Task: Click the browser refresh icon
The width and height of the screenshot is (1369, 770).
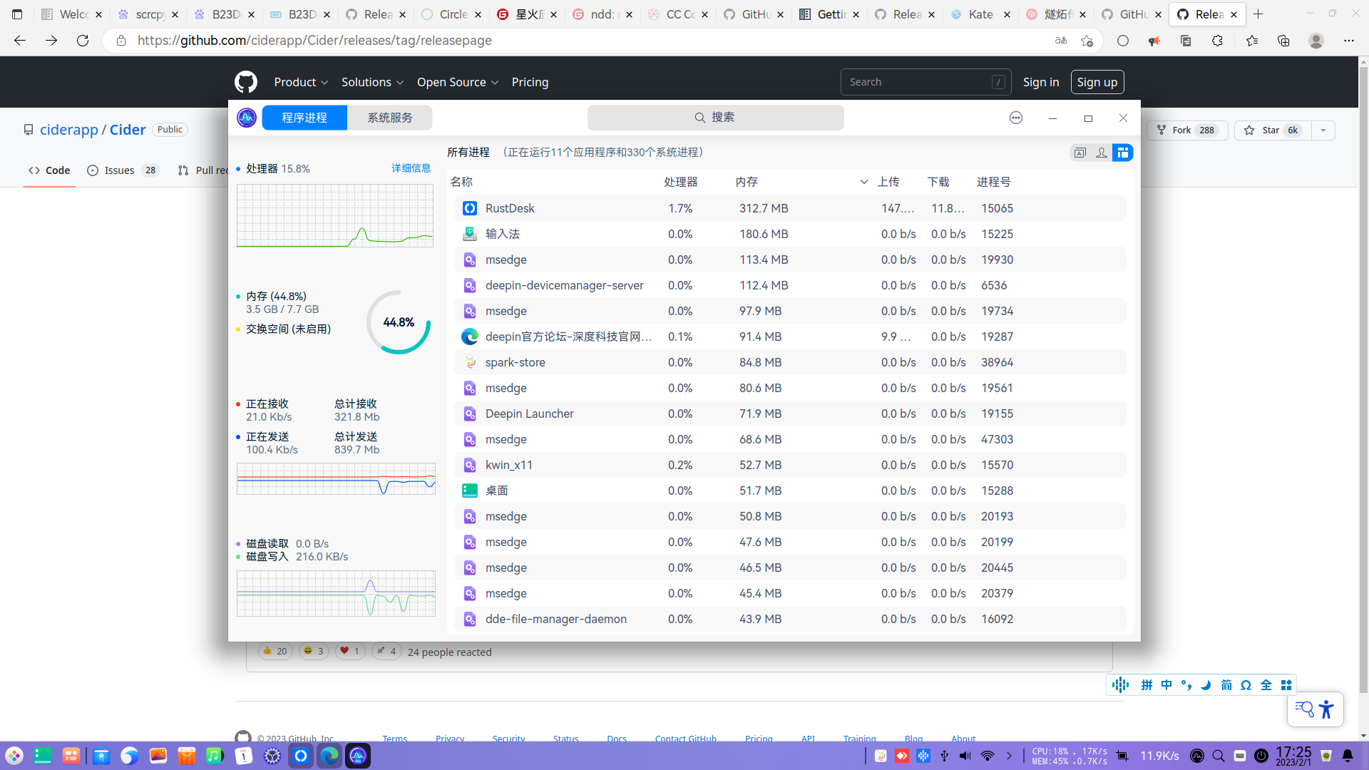Action: pos(83,41)
